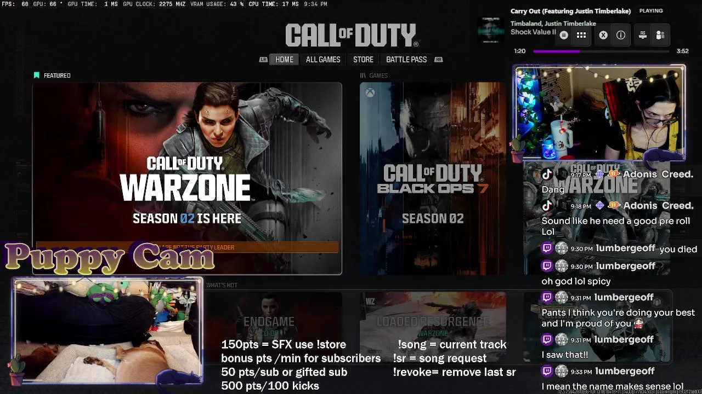
Task: Click '150pts = SFX use !store' text
Action: 284,345
